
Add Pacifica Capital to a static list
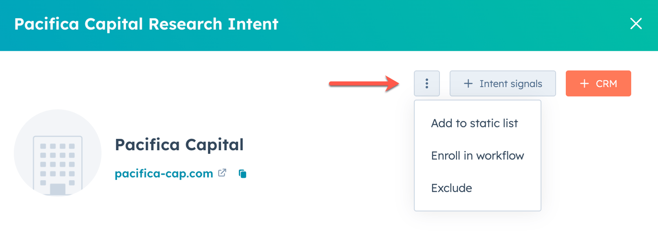475,123
